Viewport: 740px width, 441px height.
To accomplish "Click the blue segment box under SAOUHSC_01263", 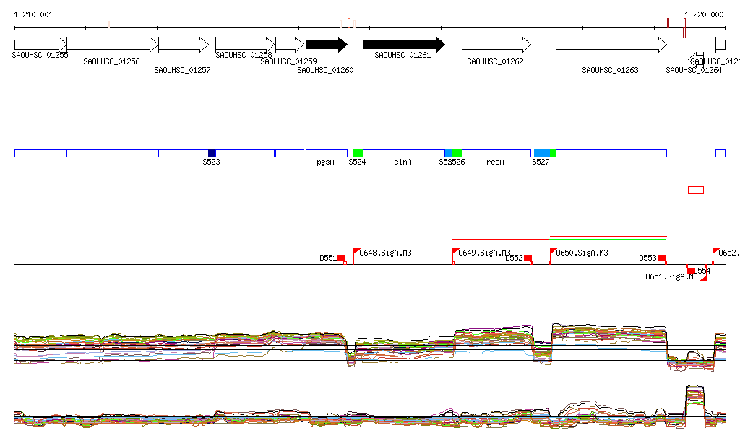I will tap(611, 153).
